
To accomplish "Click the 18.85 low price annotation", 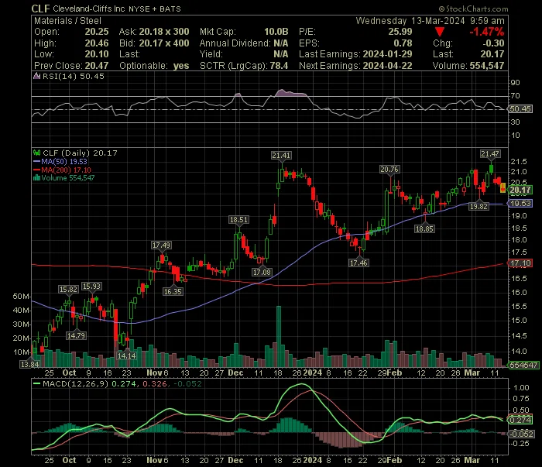I will [x=424, y=228].
